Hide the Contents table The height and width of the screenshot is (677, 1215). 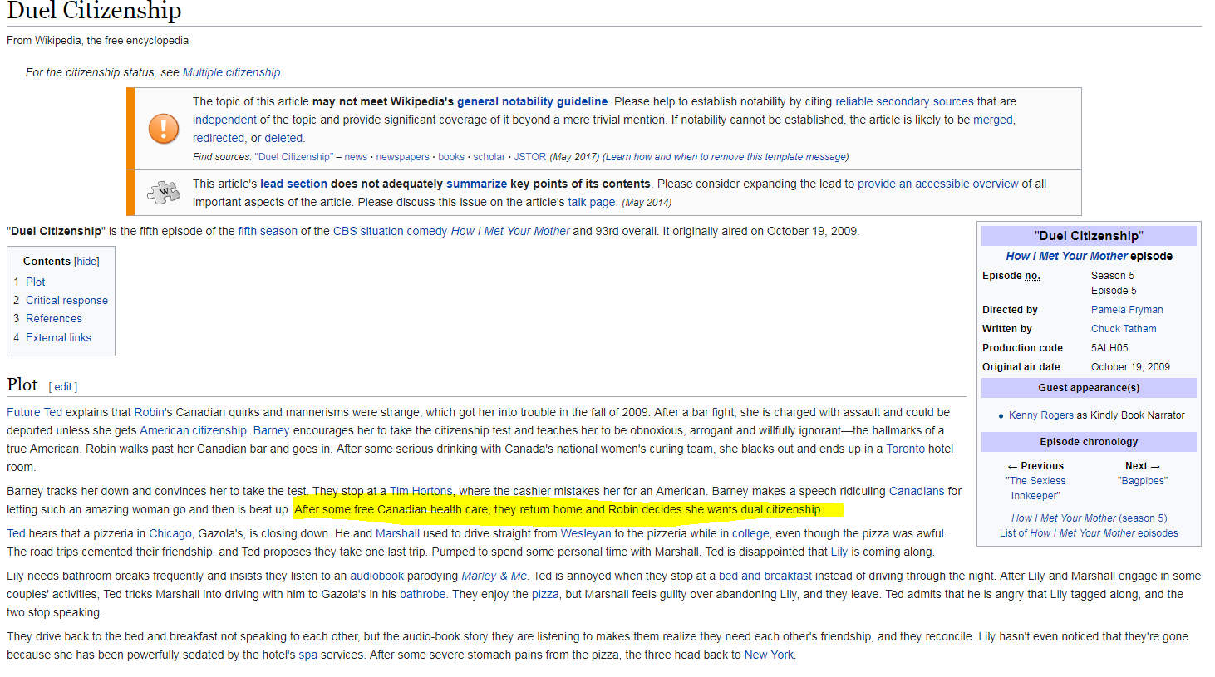[86, 261]
